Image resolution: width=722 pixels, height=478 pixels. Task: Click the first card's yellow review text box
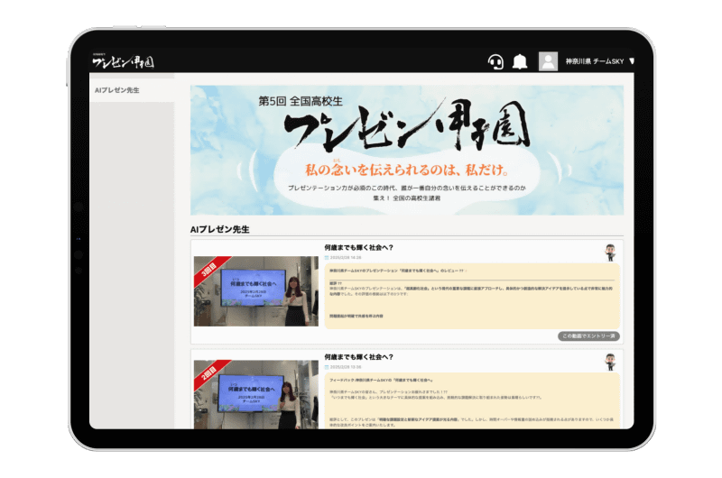point(472,296)
